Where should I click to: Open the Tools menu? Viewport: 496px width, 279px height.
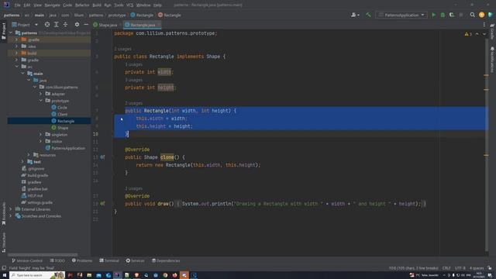pos(119,5)
